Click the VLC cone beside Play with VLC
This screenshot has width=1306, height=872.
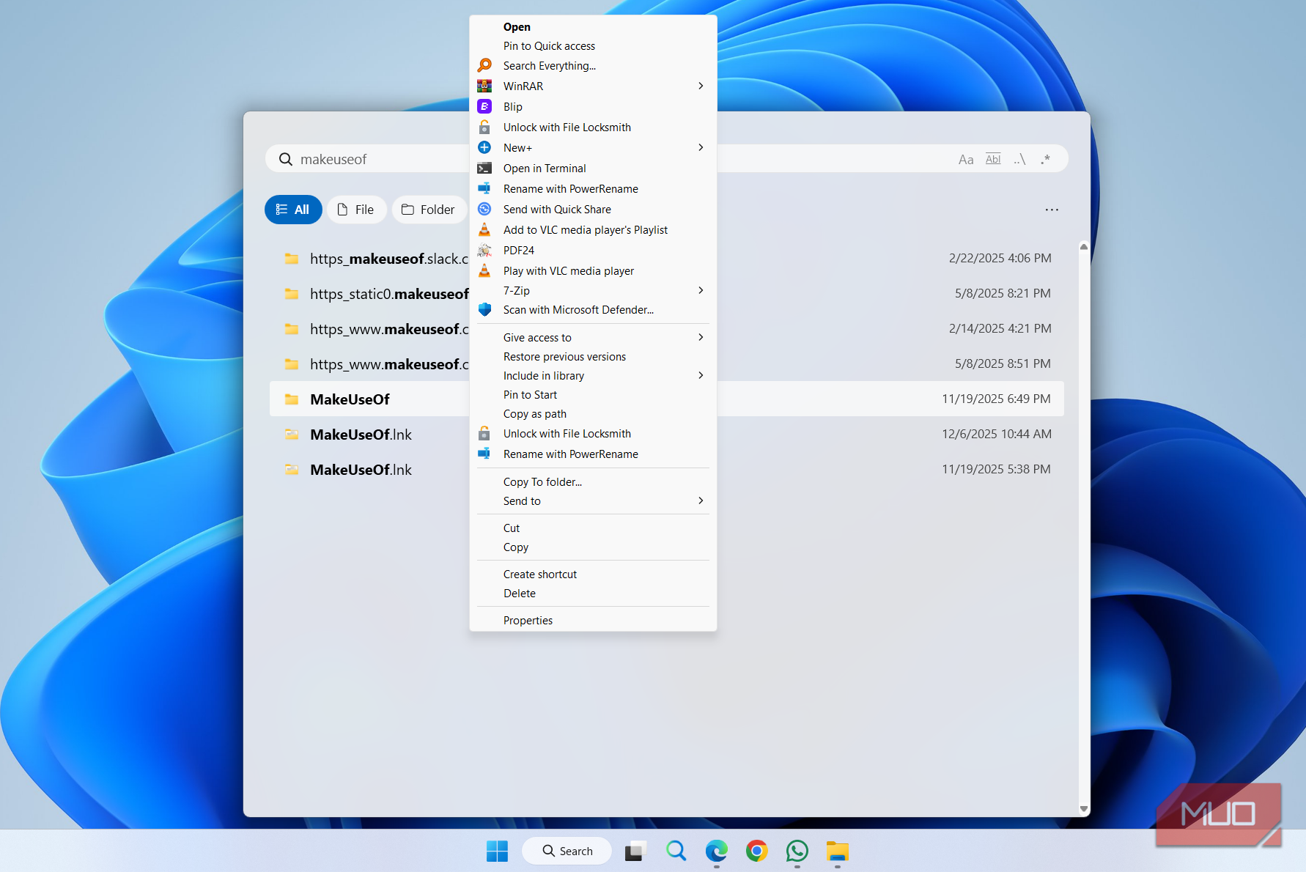(484, 270)
